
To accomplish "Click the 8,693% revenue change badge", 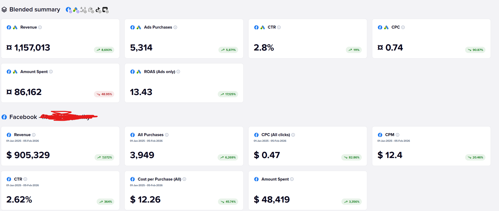I will point(104,50).
